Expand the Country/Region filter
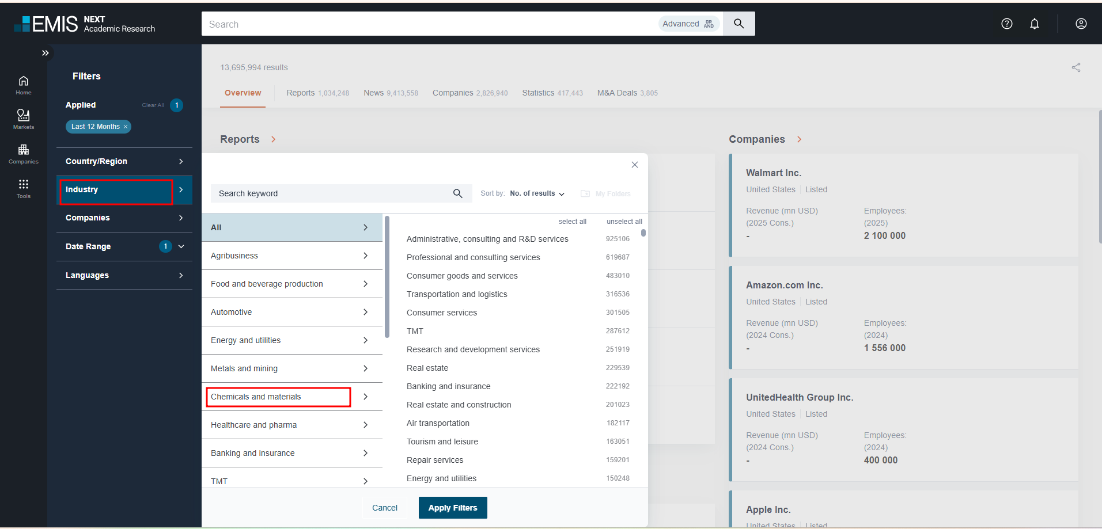1102x529 pixels. click(x=124, y=161)
